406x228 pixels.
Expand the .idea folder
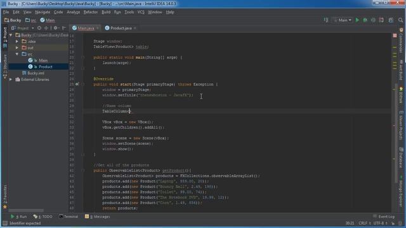(17, 41)
